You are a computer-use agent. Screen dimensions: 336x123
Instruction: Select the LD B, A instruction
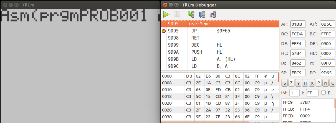pos(220,66)
